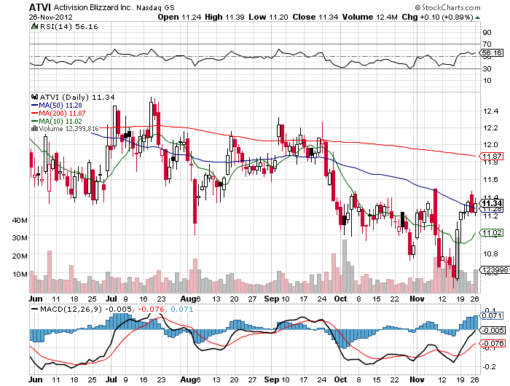Click the StockCharts.com copyright text
This screenshot has height=386, width=510.
447,7
